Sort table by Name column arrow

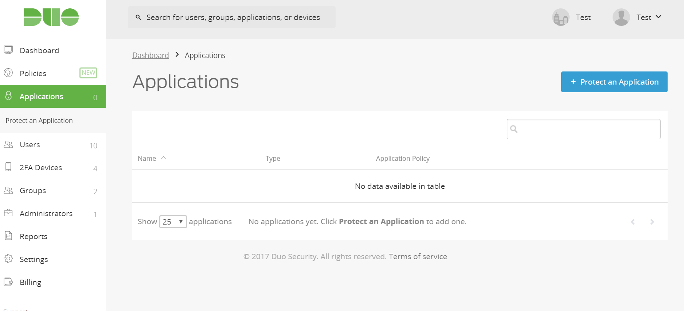tap(163, 158)
